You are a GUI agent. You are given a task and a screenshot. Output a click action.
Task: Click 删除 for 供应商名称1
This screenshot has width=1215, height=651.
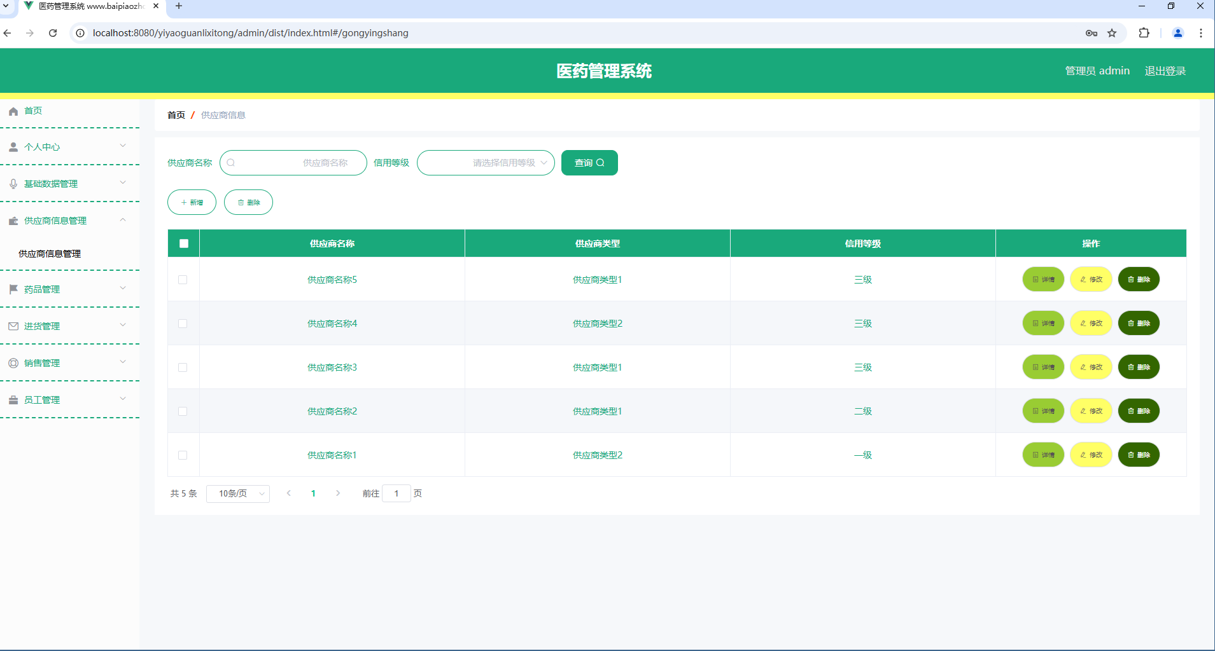coord(1139,455)
